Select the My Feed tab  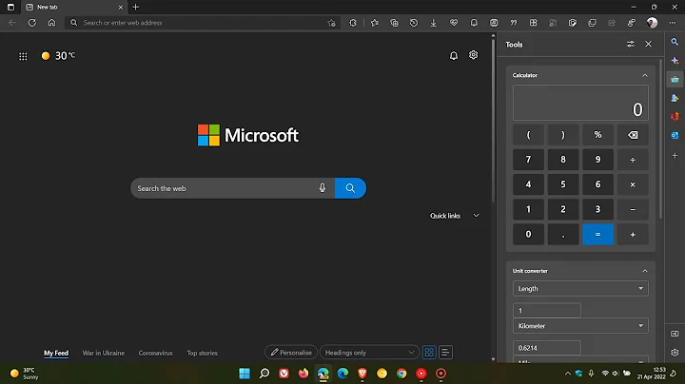(x=56, y=353)
